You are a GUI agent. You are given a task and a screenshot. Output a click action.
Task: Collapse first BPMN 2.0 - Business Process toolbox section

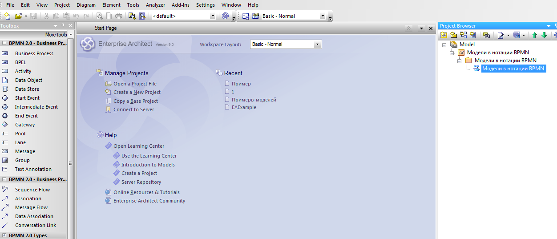(4, 43)
